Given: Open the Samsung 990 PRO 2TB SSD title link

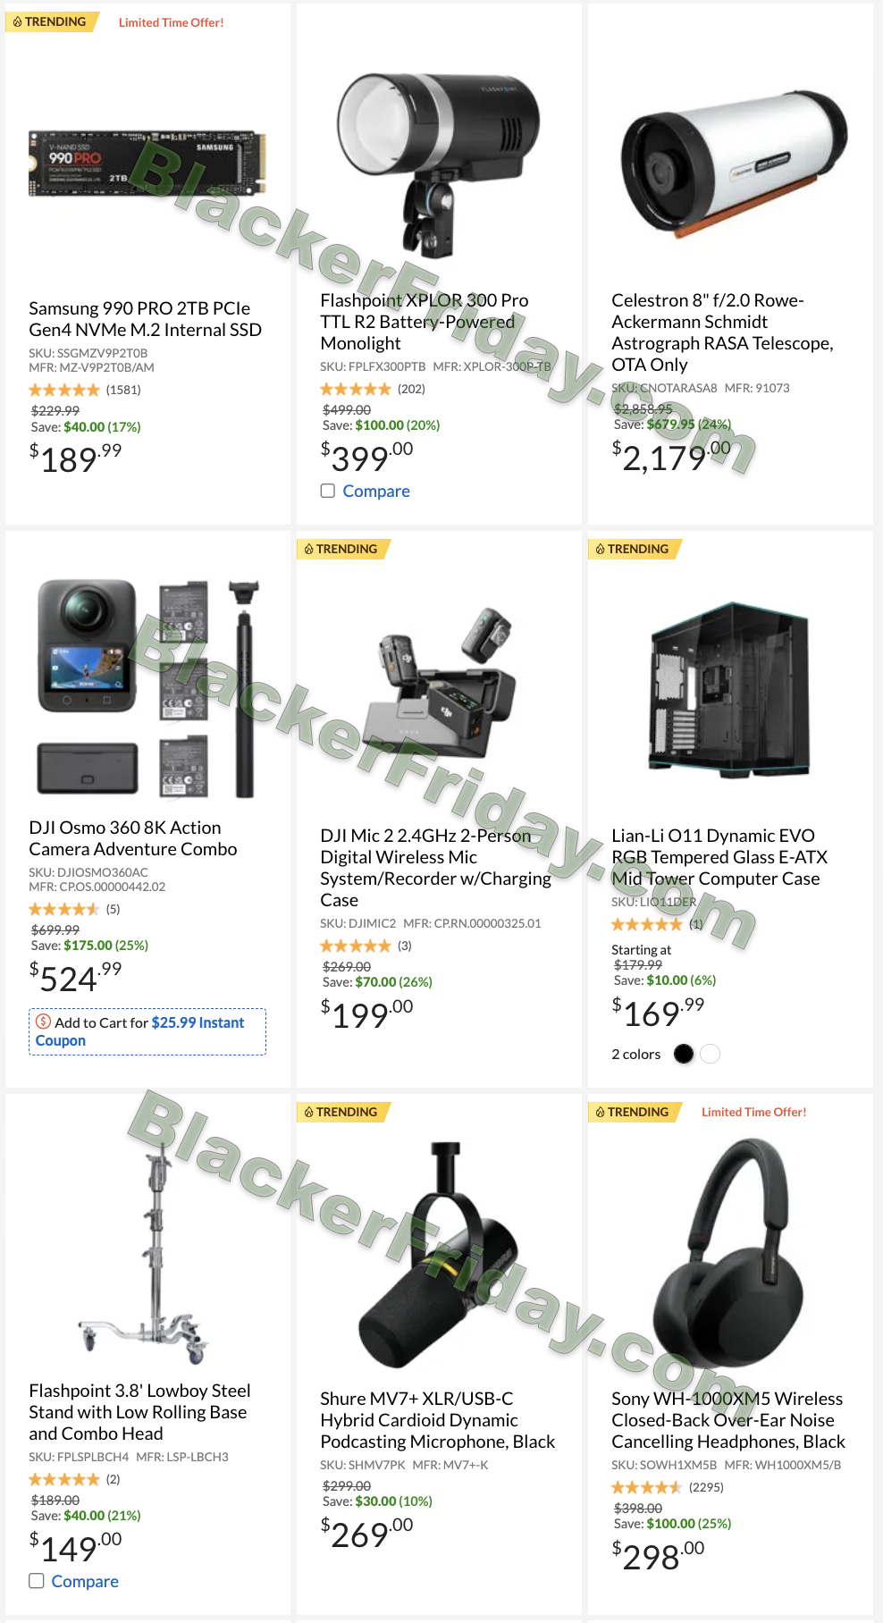Looking at the screenshot, I should tap(145, 319).
